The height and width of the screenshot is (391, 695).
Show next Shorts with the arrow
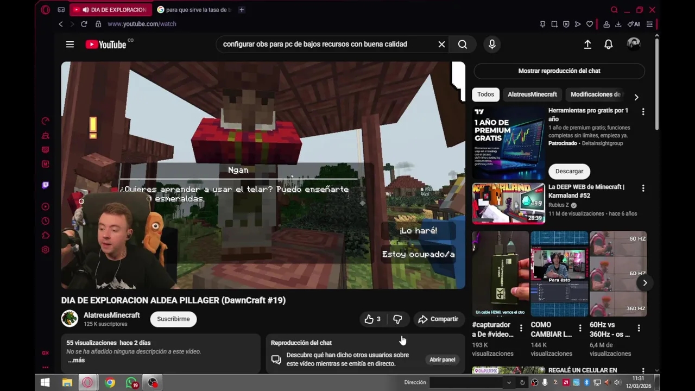645,283
